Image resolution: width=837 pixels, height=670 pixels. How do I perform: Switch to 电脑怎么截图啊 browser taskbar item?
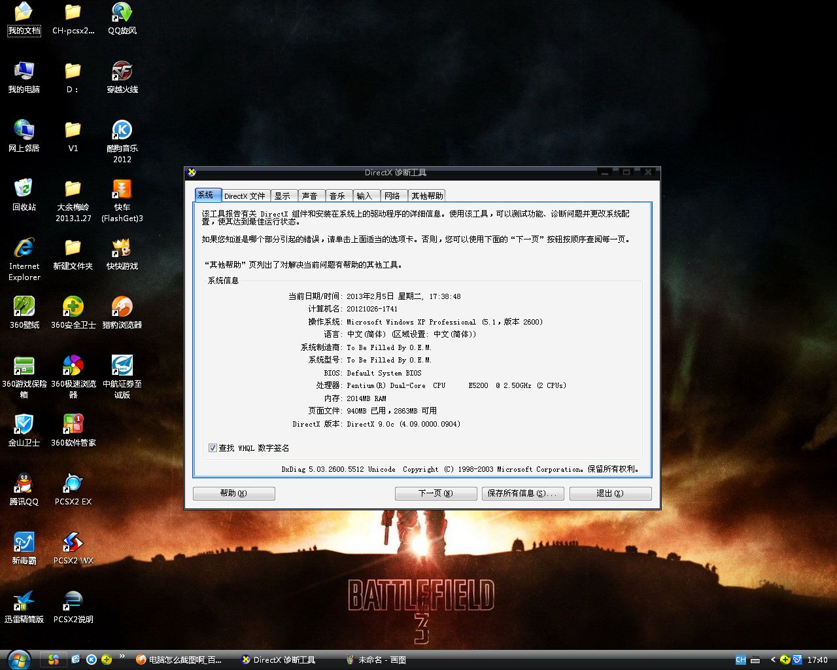(180, 660)
